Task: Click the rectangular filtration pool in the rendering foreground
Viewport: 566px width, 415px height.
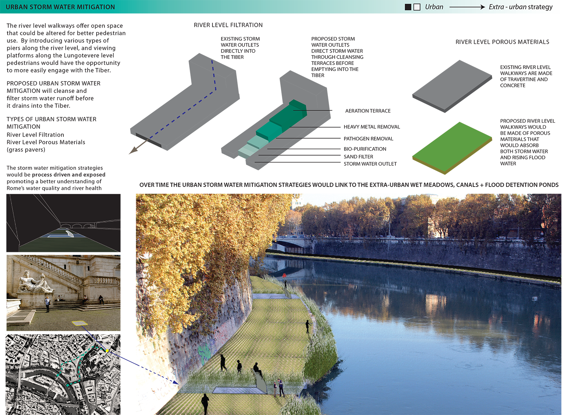Action: (x=238, y=390)
